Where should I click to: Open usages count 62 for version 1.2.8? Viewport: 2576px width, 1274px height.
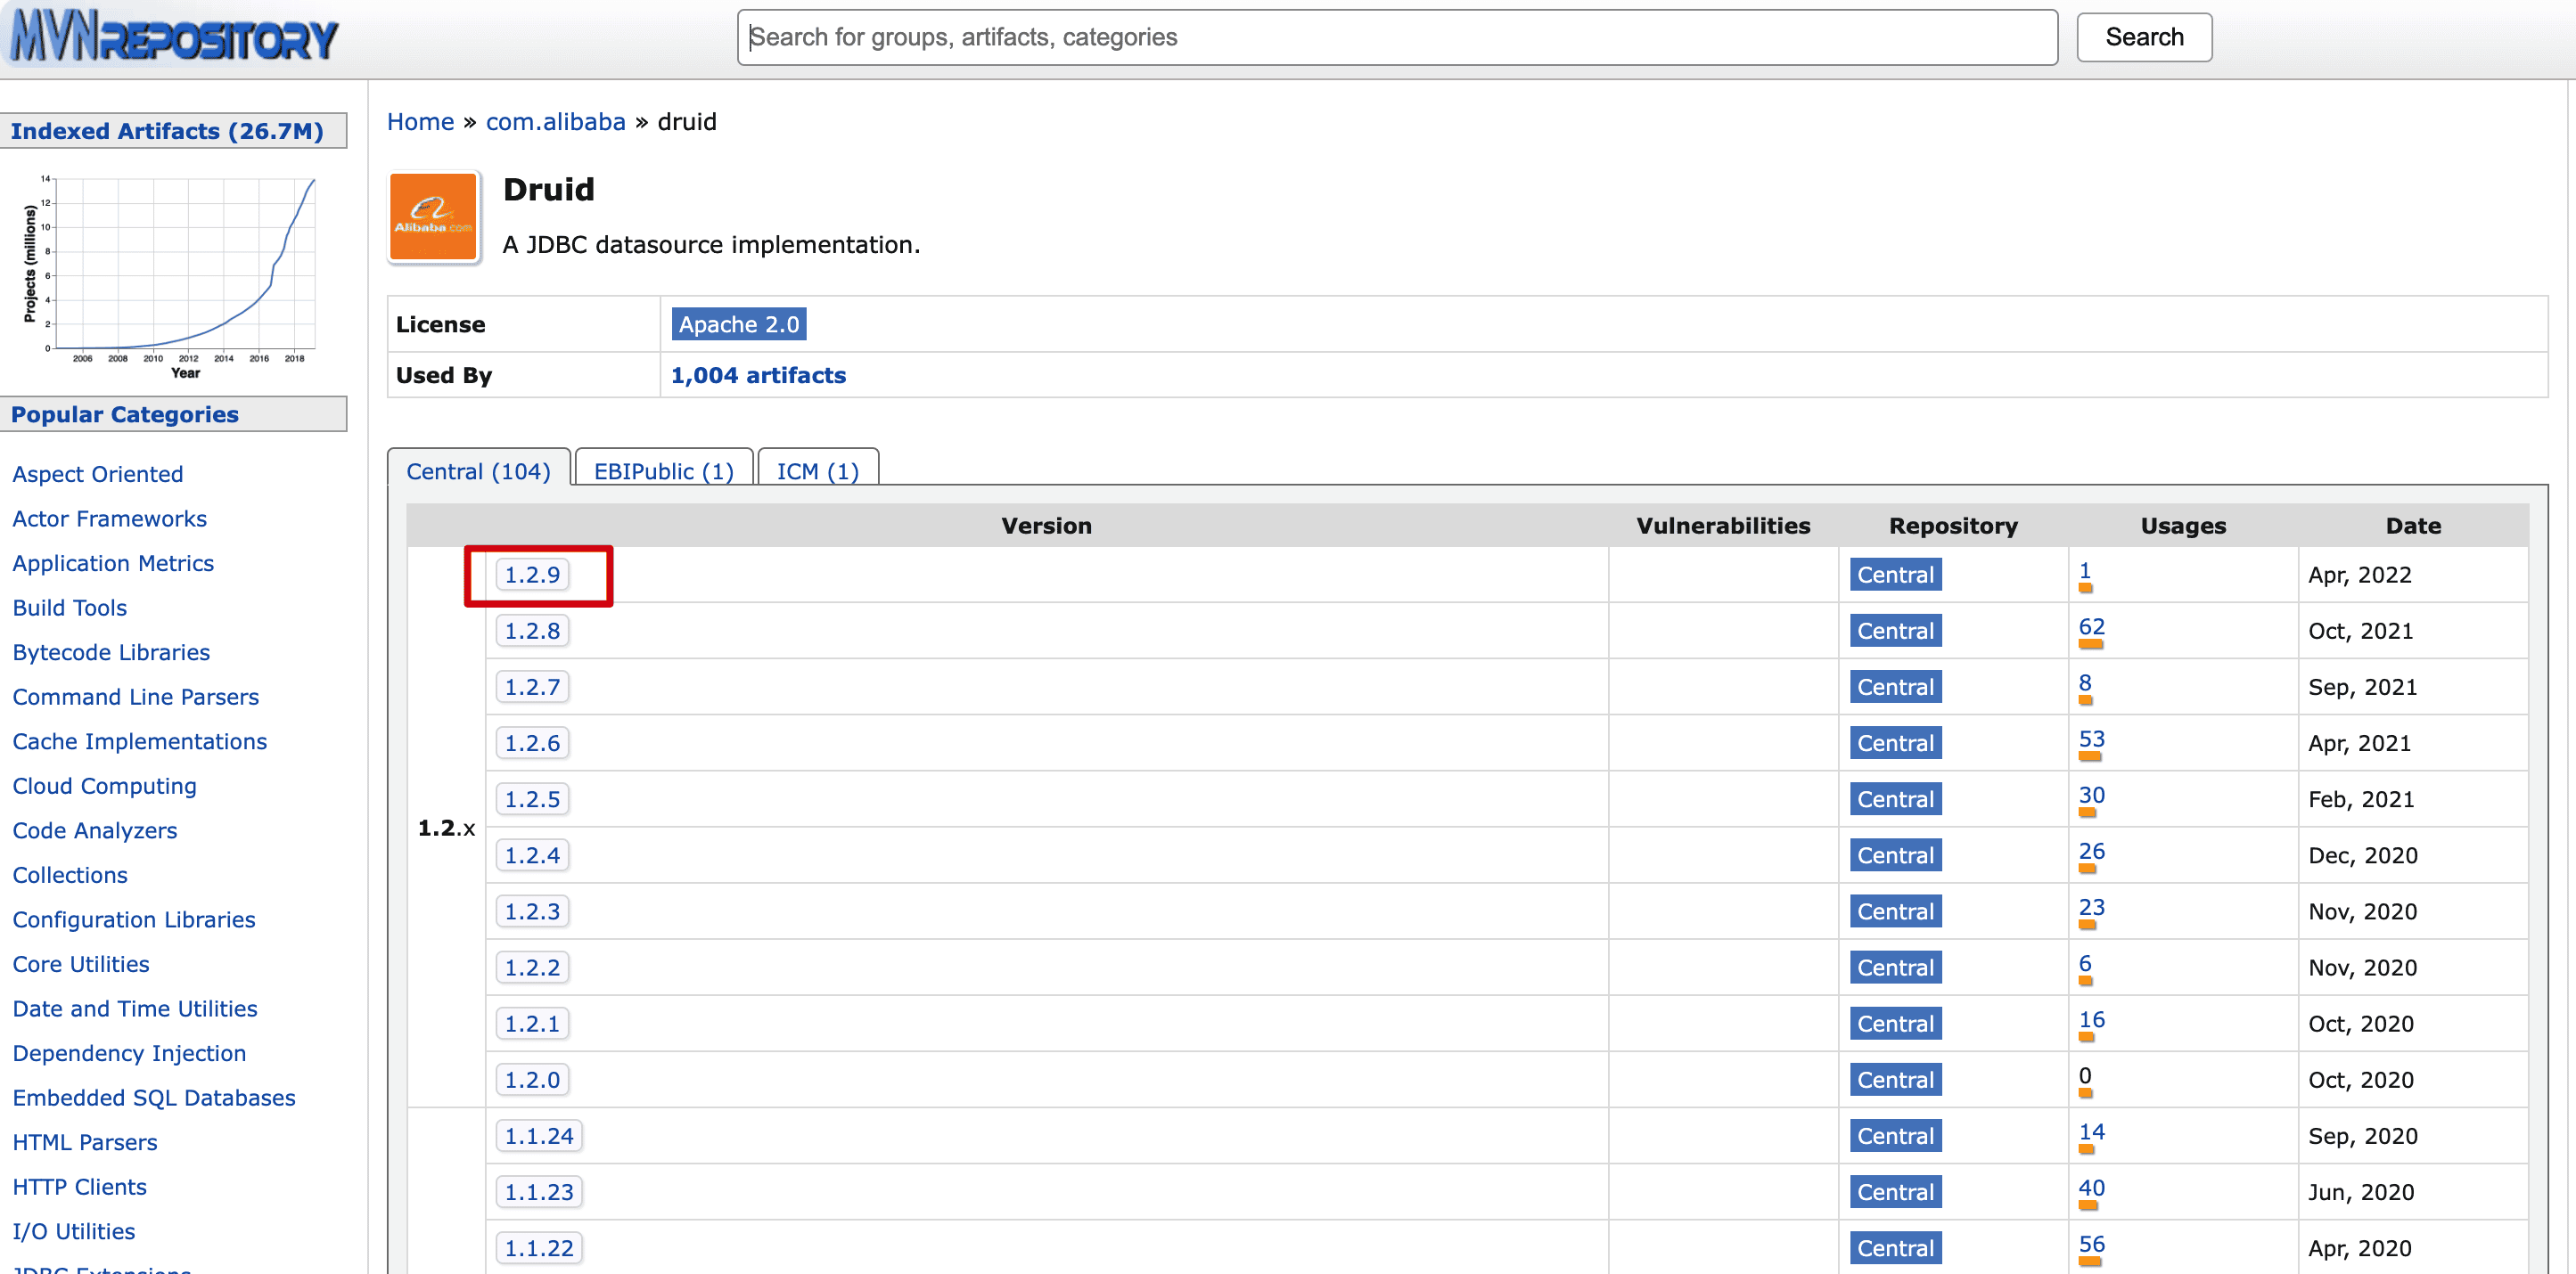click(2091, 626)
